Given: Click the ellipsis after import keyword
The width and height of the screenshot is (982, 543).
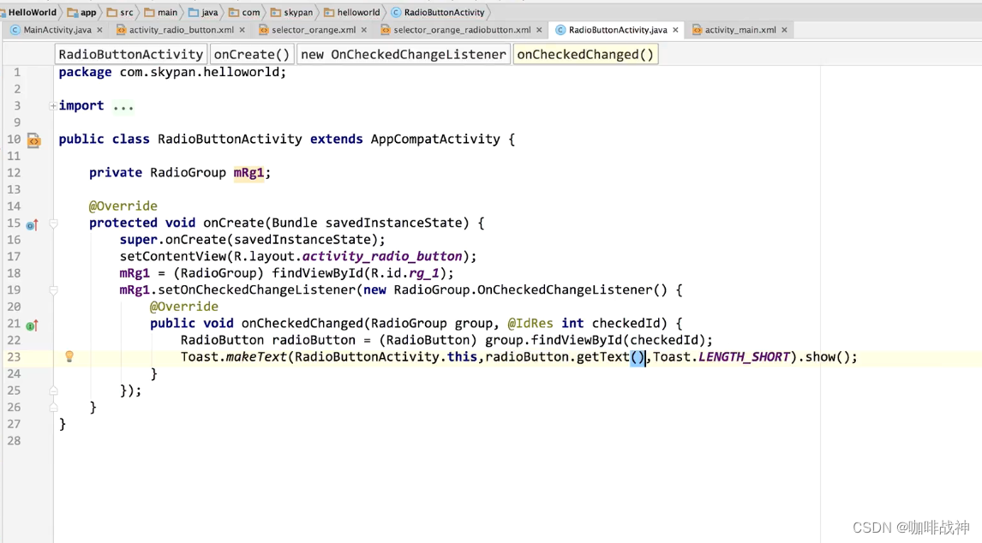Looking at the screenshot, I should [123, 106].
